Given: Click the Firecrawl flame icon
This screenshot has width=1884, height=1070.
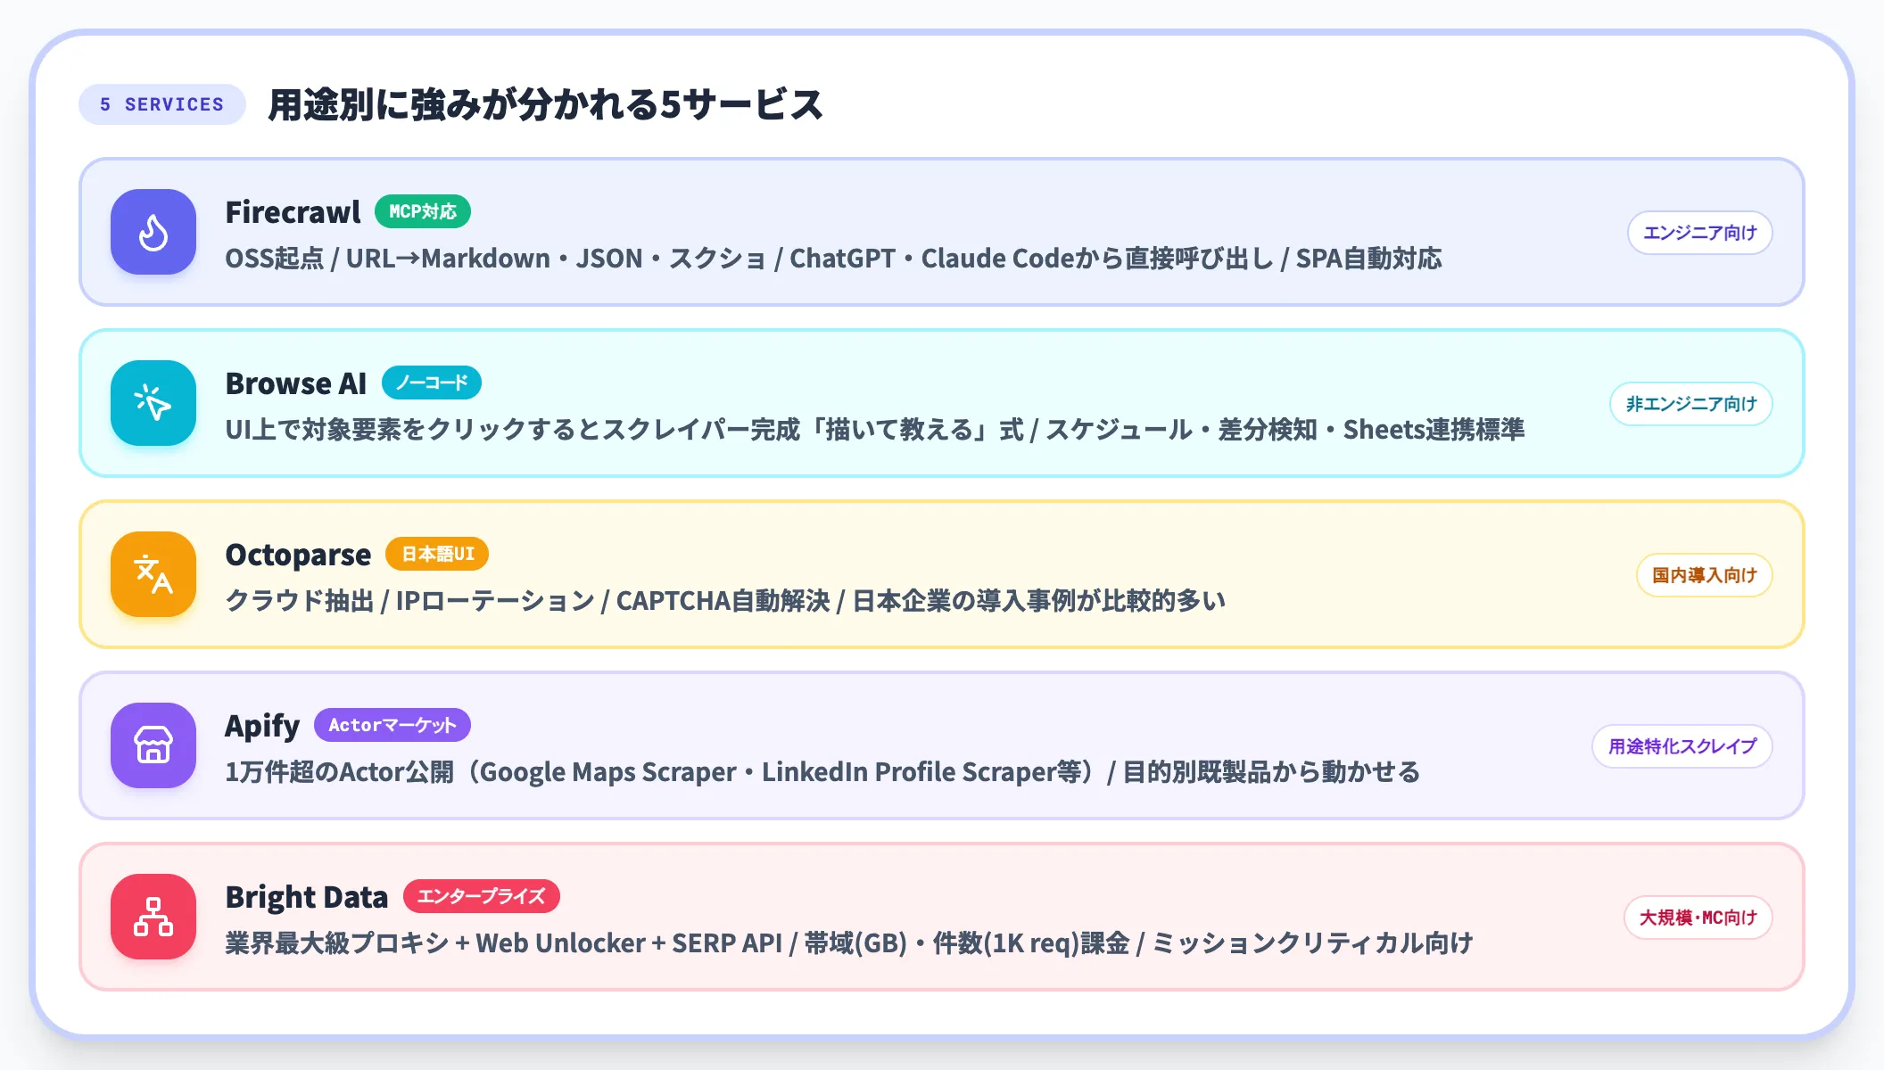Looking at the screenshot, I should click(x=153, y=232).
